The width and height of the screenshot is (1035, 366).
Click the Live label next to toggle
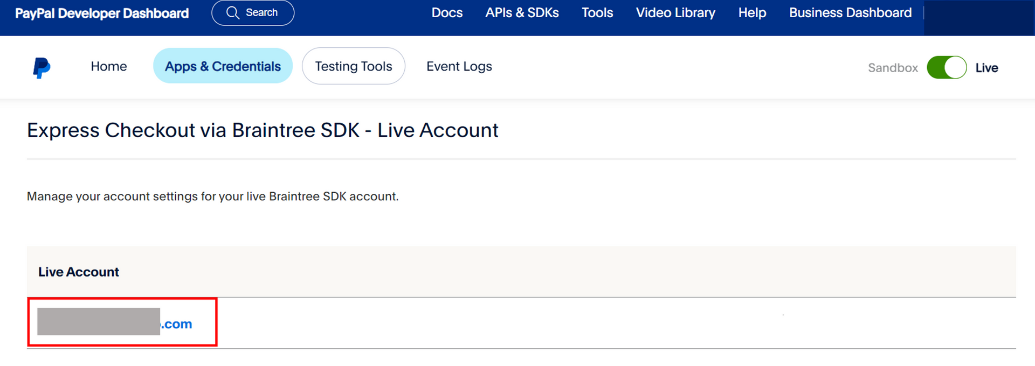tap(986, 68)
